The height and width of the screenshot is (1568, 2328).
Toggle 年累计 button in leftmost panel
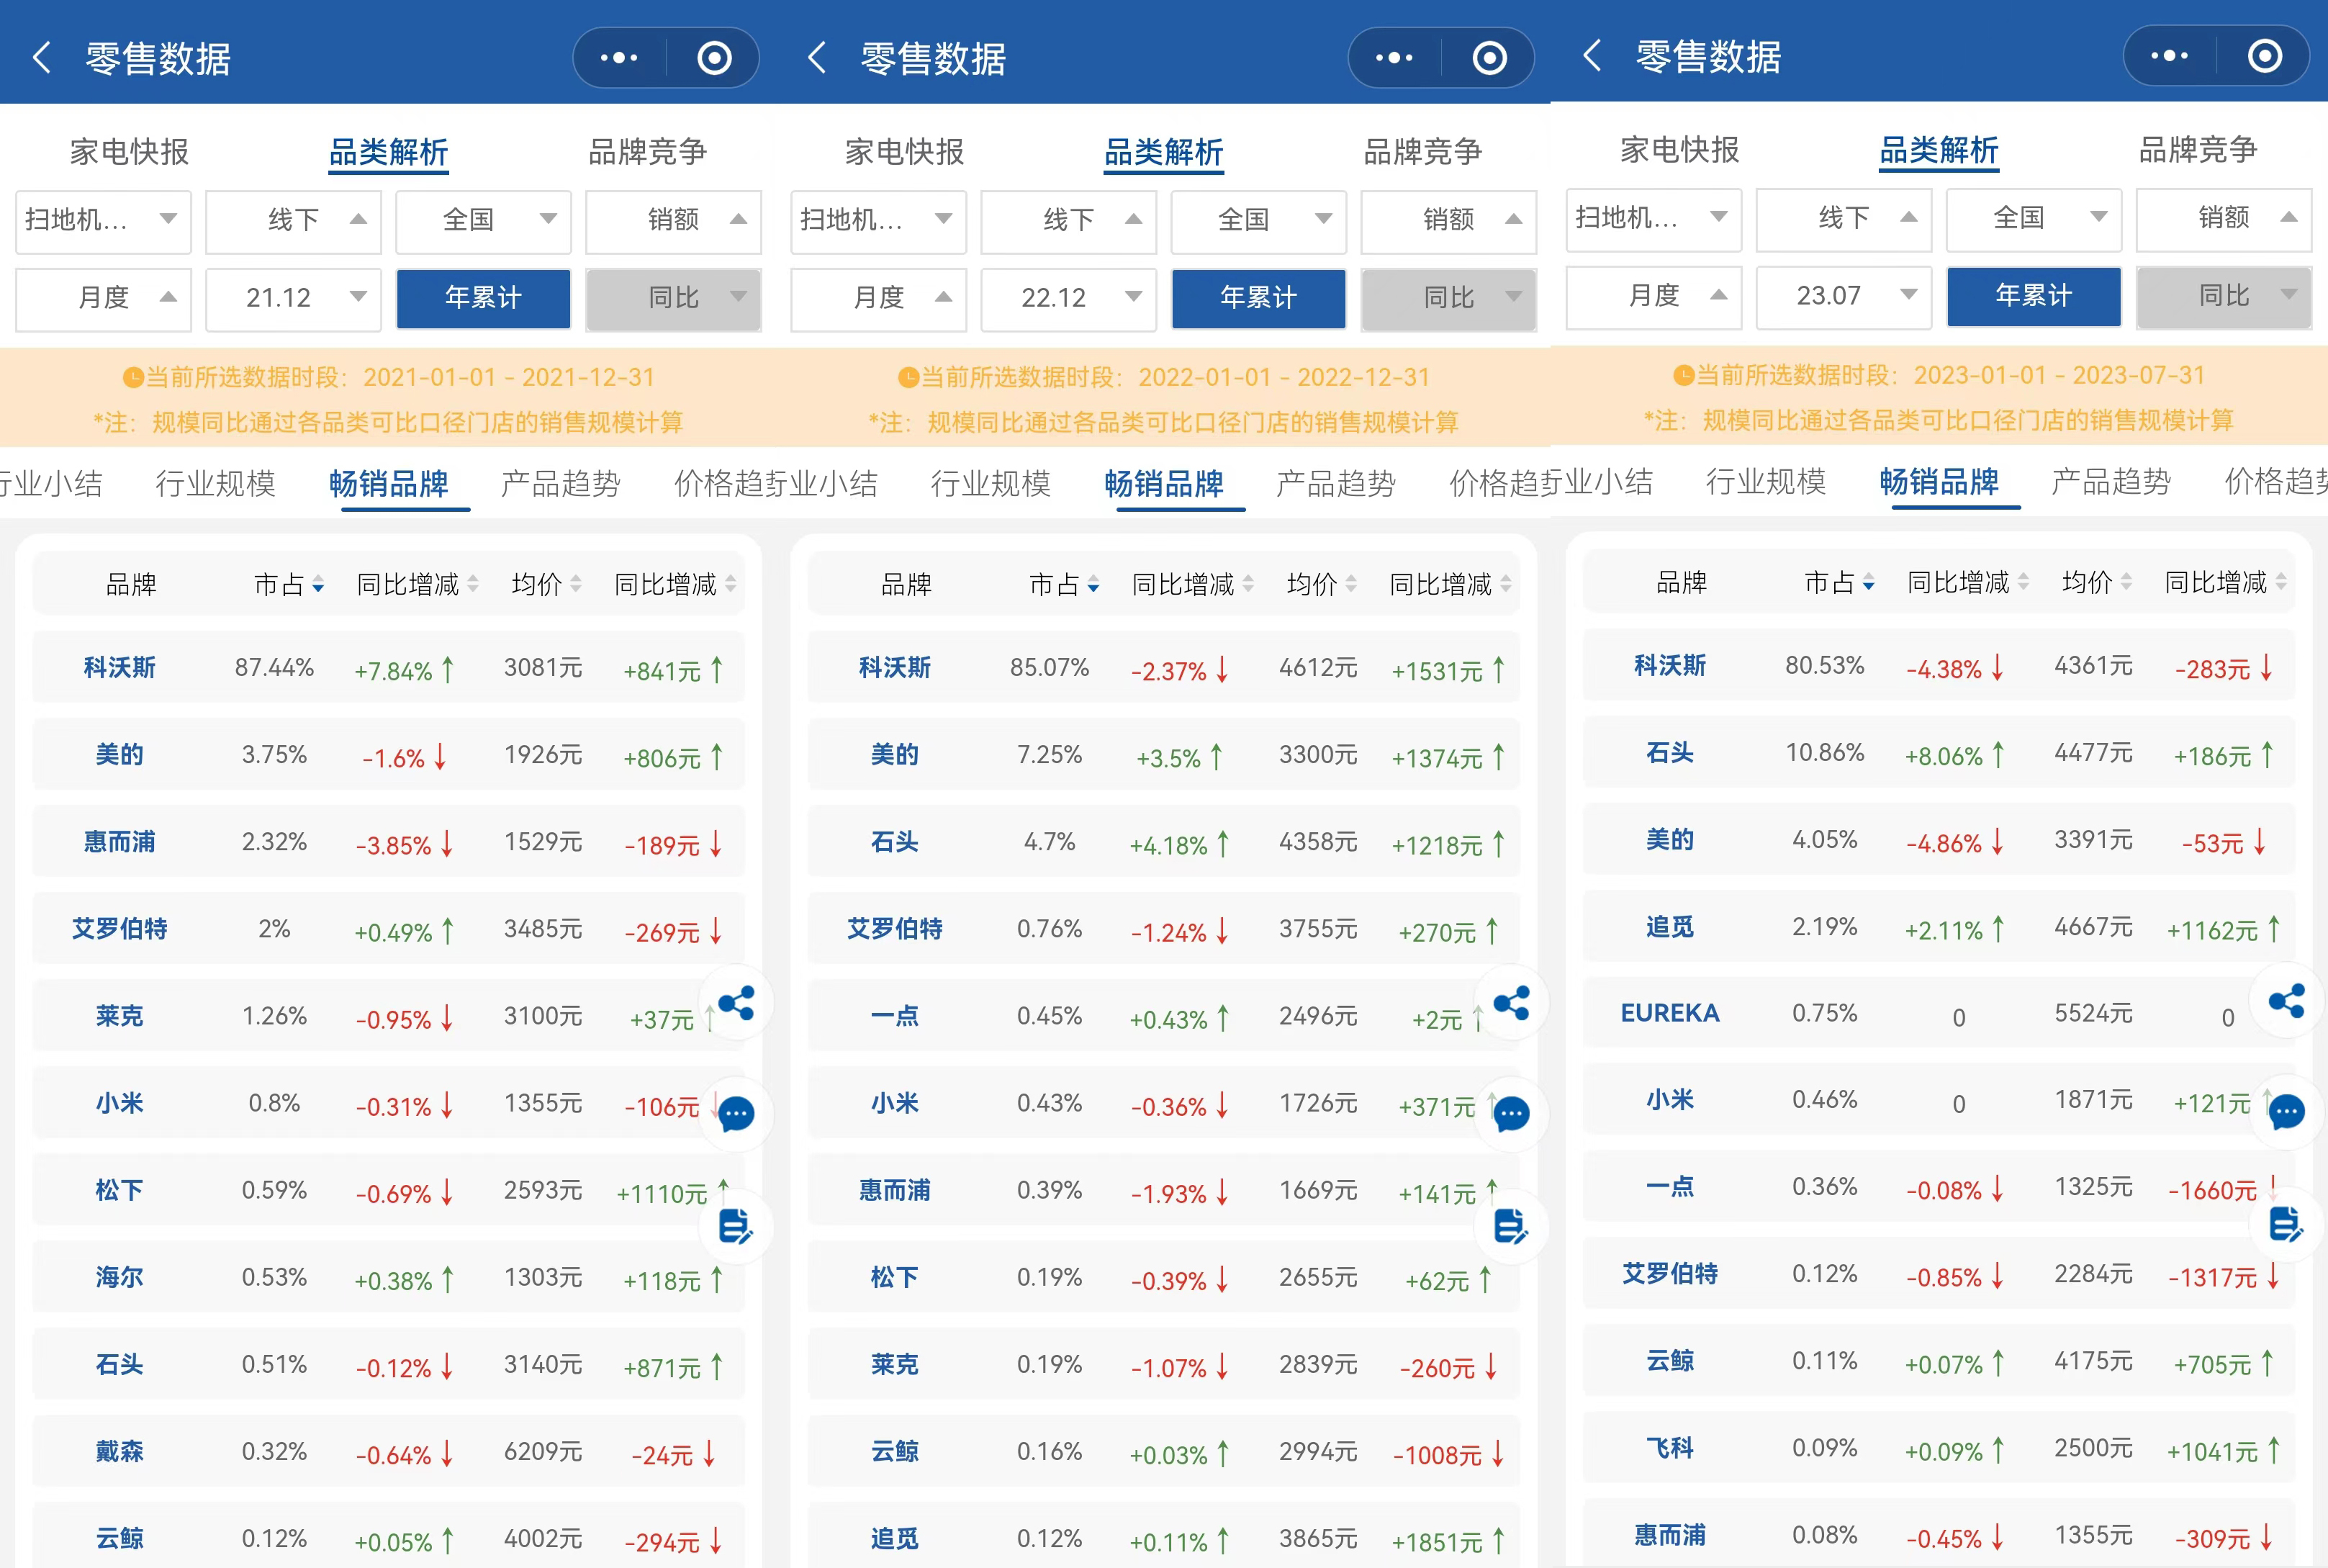click(x=483, y=298)
